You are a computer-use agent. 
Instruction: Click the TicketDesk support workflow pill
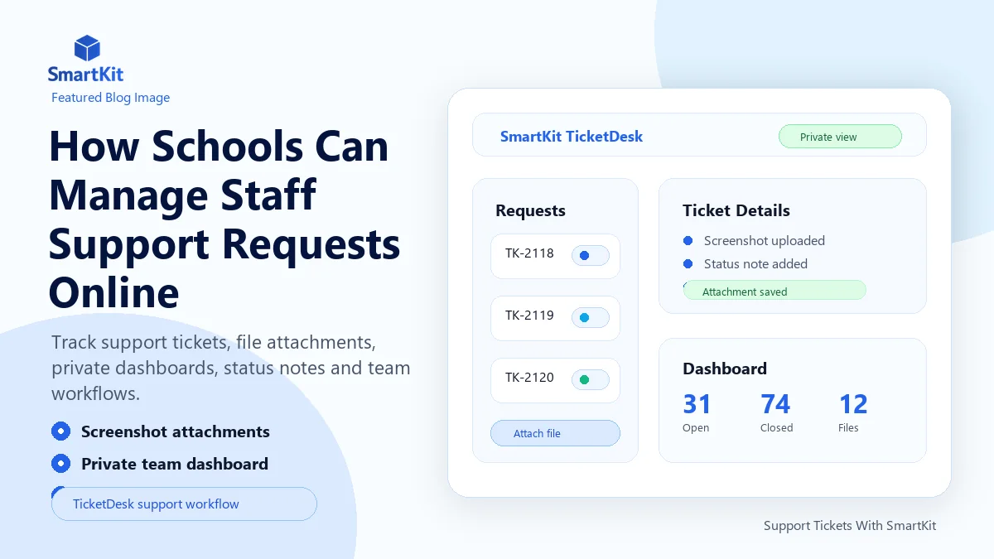[x=184, y=504]
